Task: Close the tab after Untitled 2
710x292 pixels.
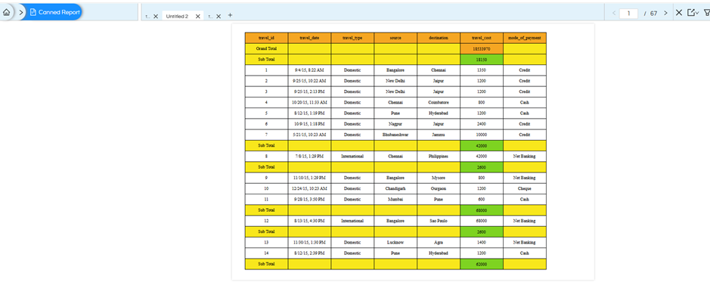Action: pyautogui.click(x=219, y=17)
